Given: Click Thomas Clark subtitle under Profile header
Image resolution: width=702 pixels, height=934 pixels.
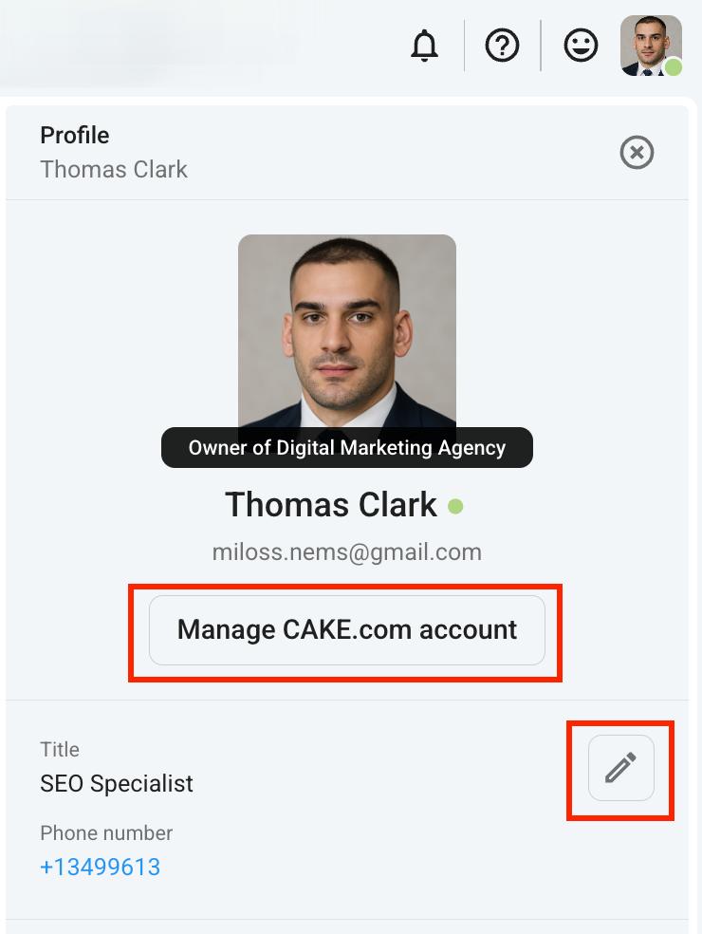Looking at the screenshot, I should 113,169.
